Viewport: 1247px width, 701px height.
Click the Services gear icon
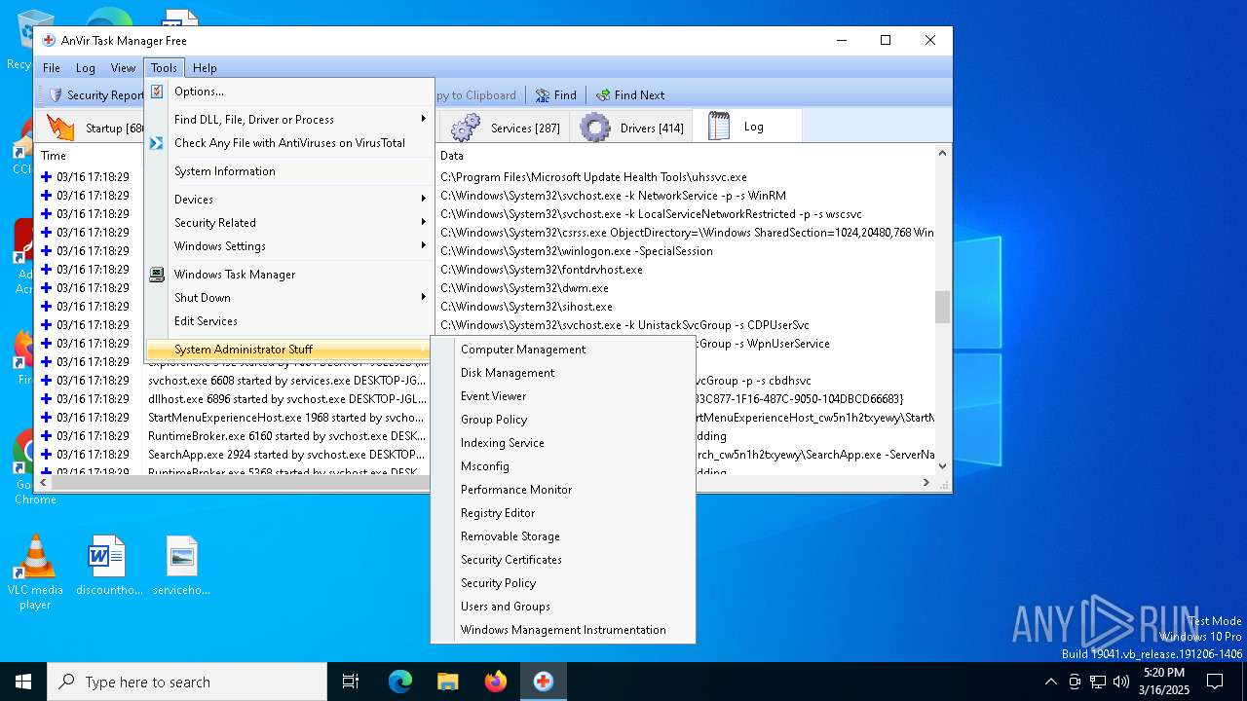[x=466, y=128]
